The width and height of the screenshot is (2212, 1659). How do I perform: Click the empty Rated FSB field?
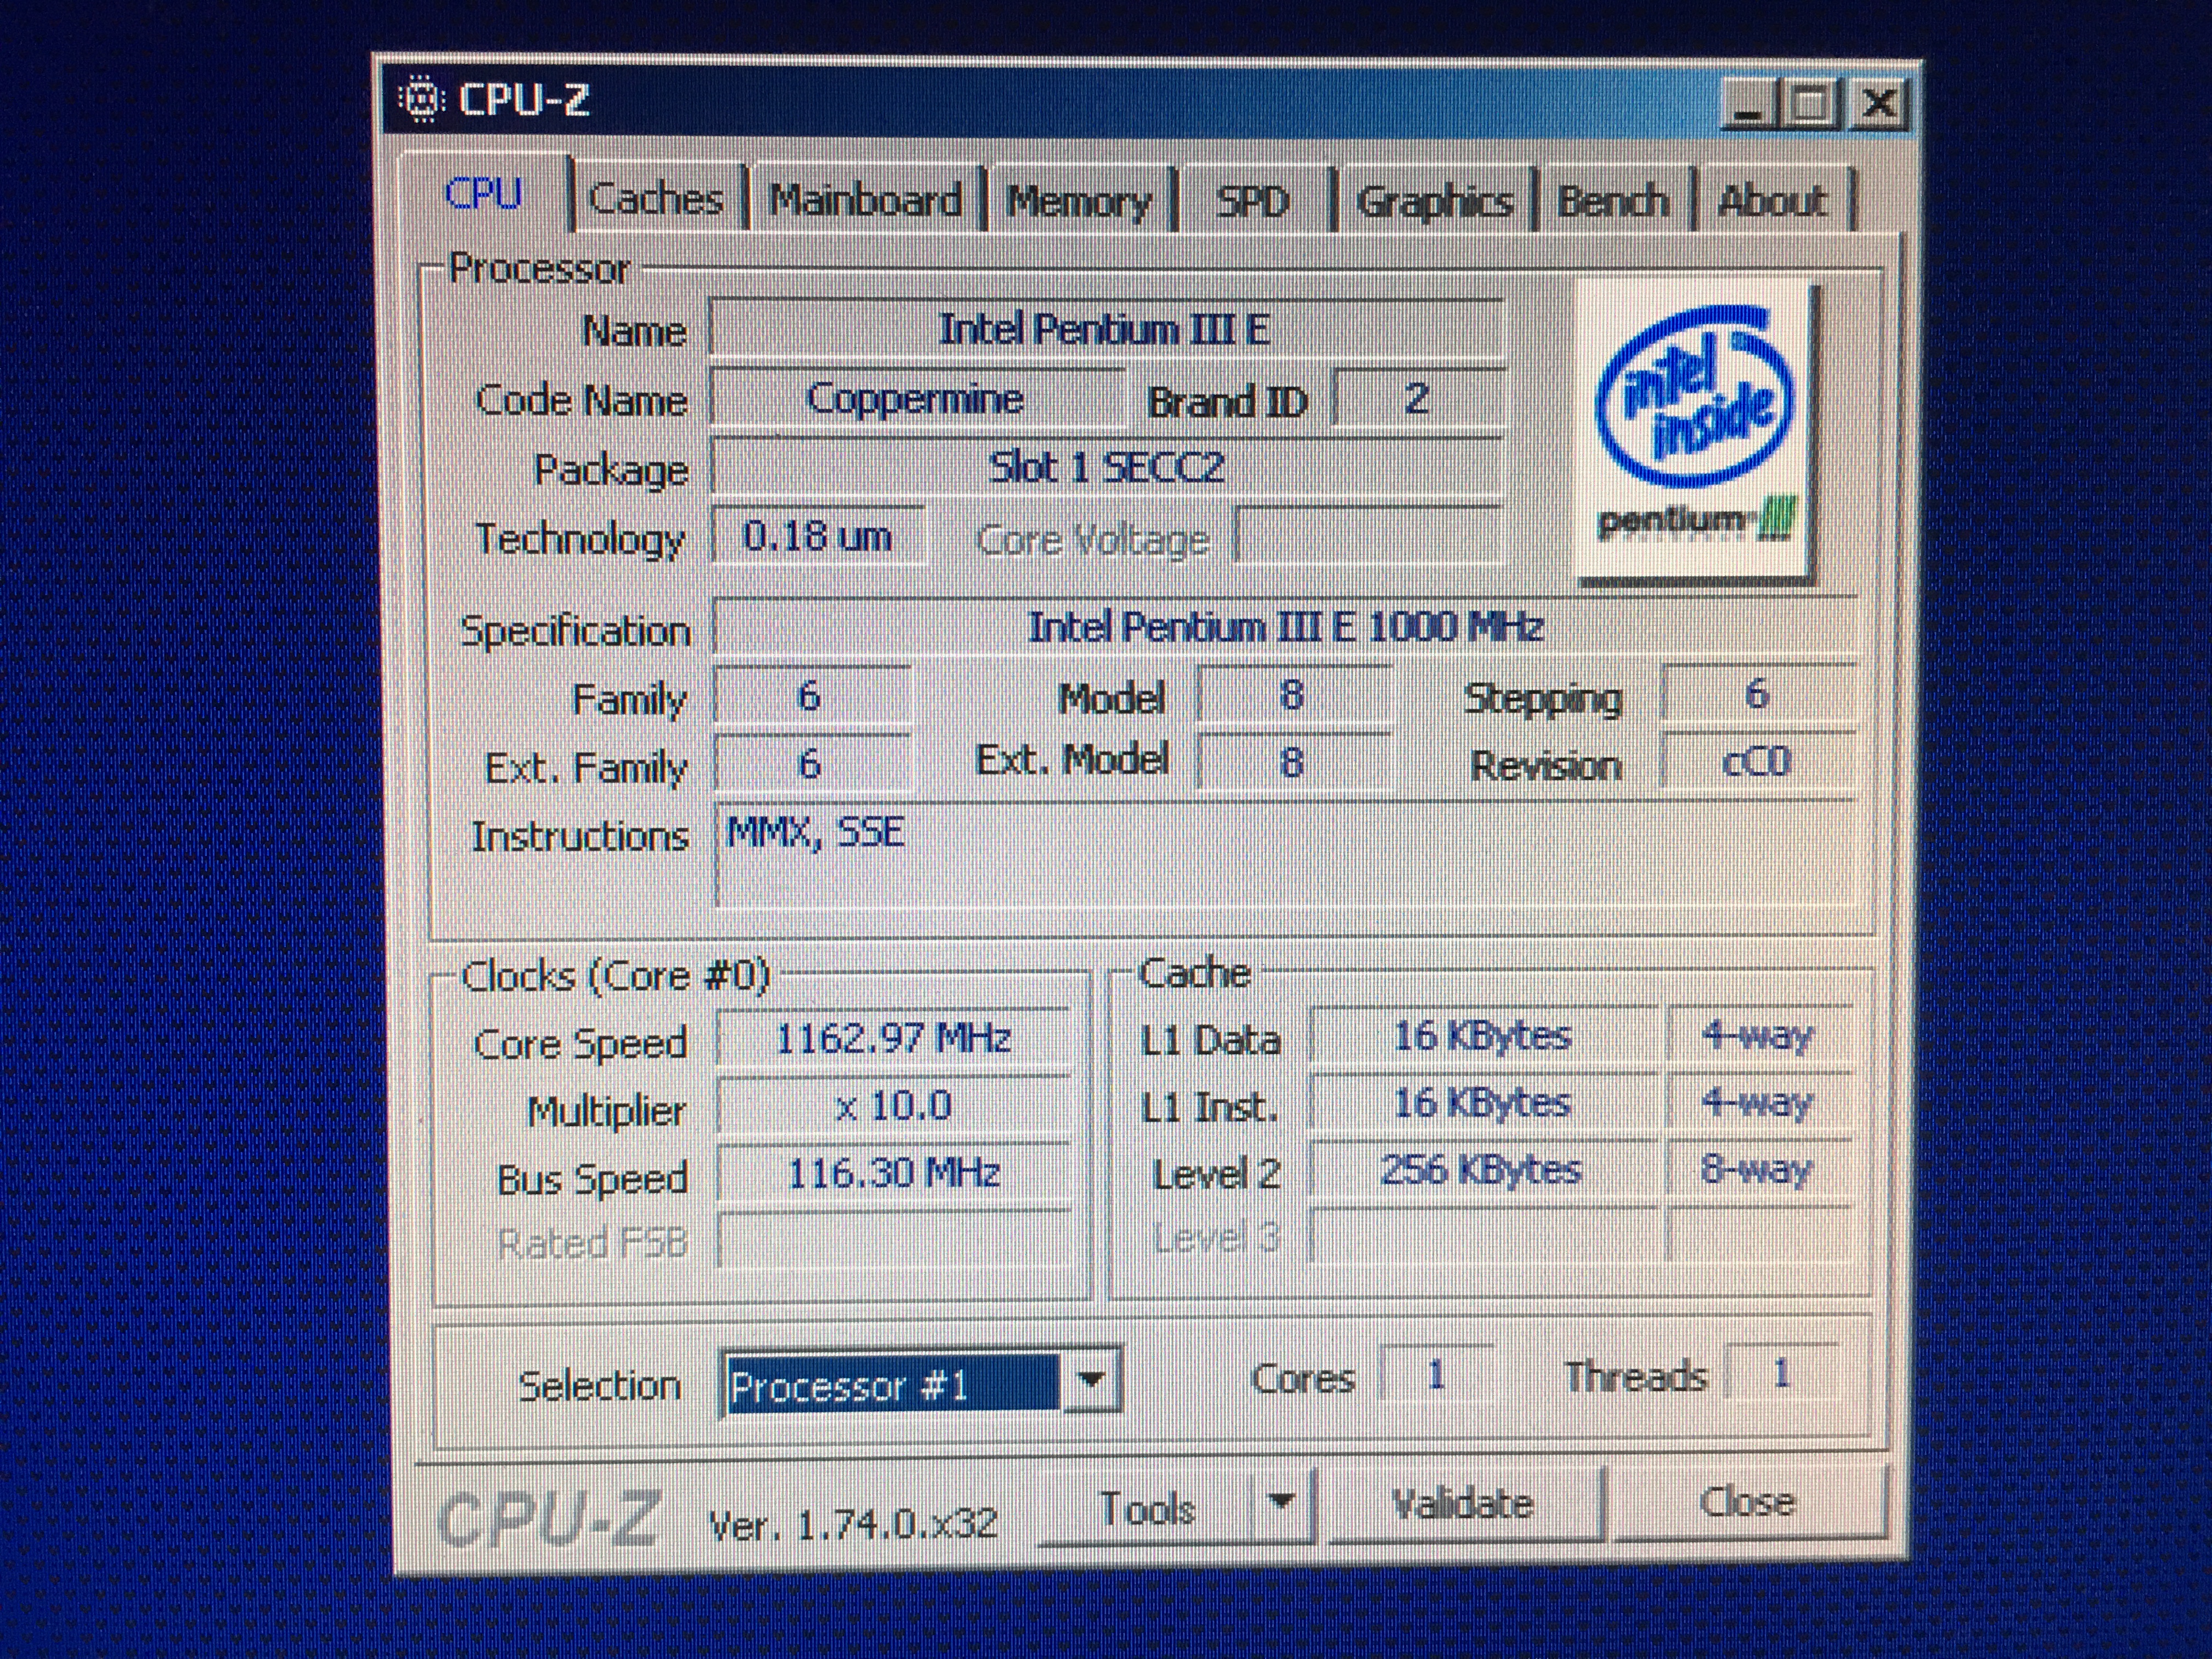click(x=893, y=1240)
